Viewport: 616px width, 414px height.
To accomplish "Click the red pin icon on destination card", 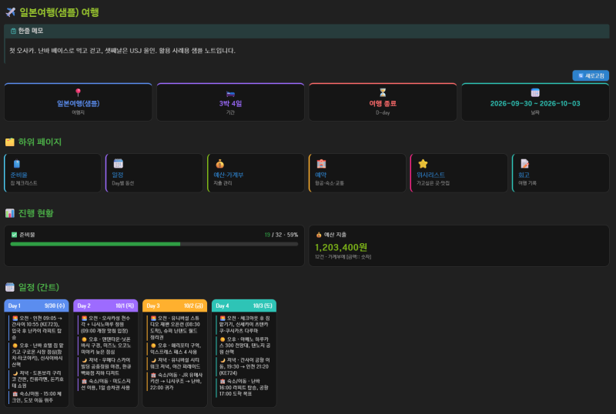I will (x=78, y=92).
